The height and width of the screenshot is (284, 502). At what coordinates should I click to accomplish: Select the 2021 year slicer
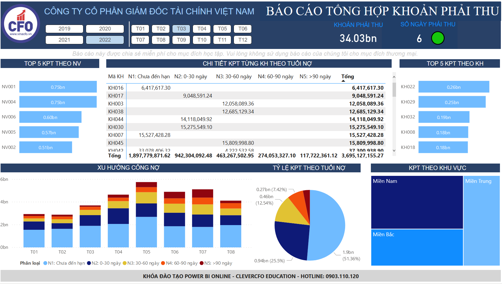pyautogui.click(x=64, y=40)
